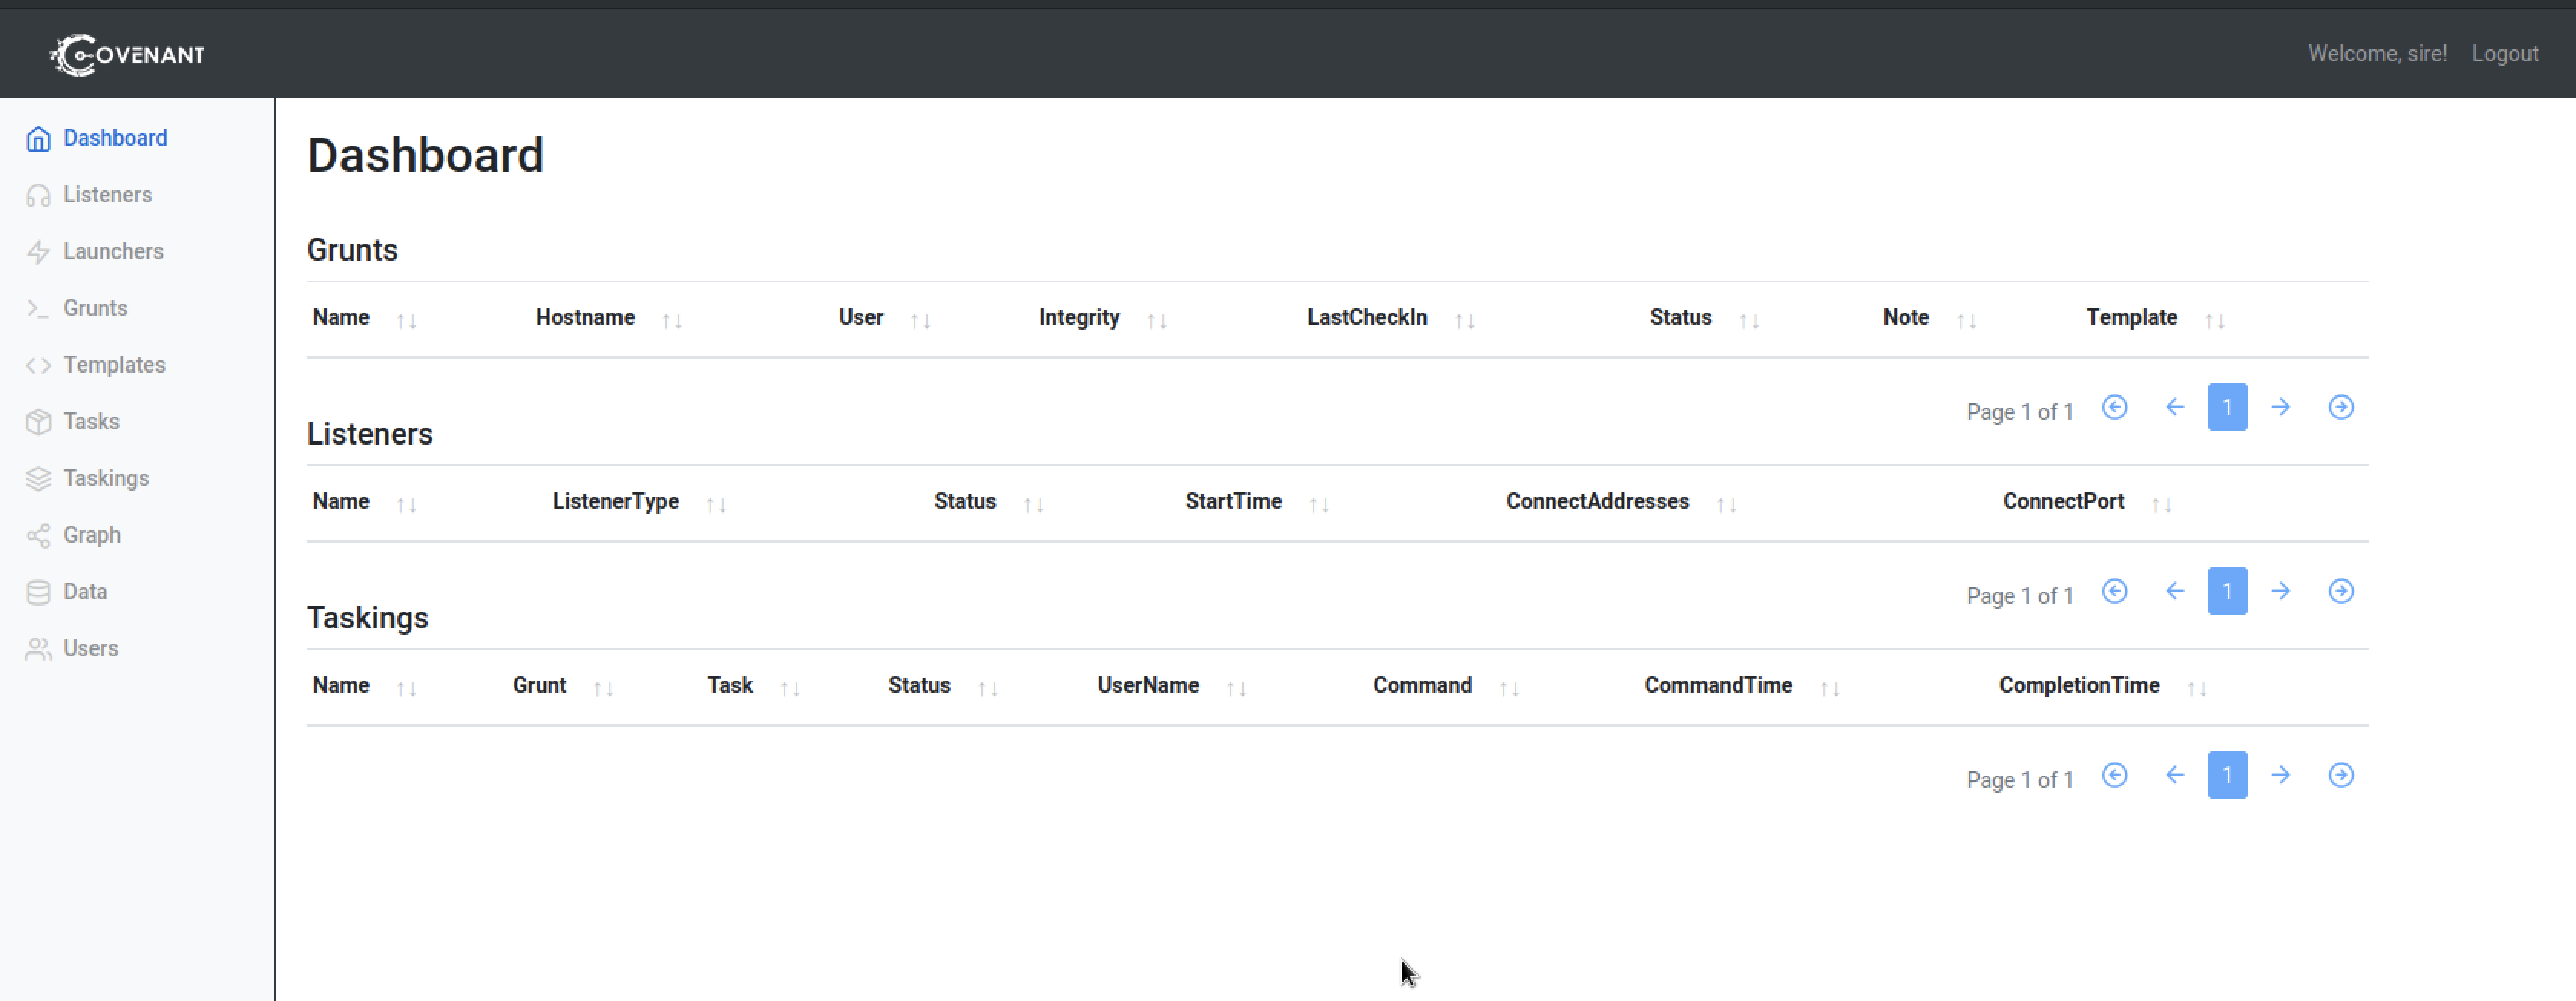The height and width of the screenshot is (1001, 2576).
Task: Click the Grunts terminal prompt icon
Action: coord(38,308)
